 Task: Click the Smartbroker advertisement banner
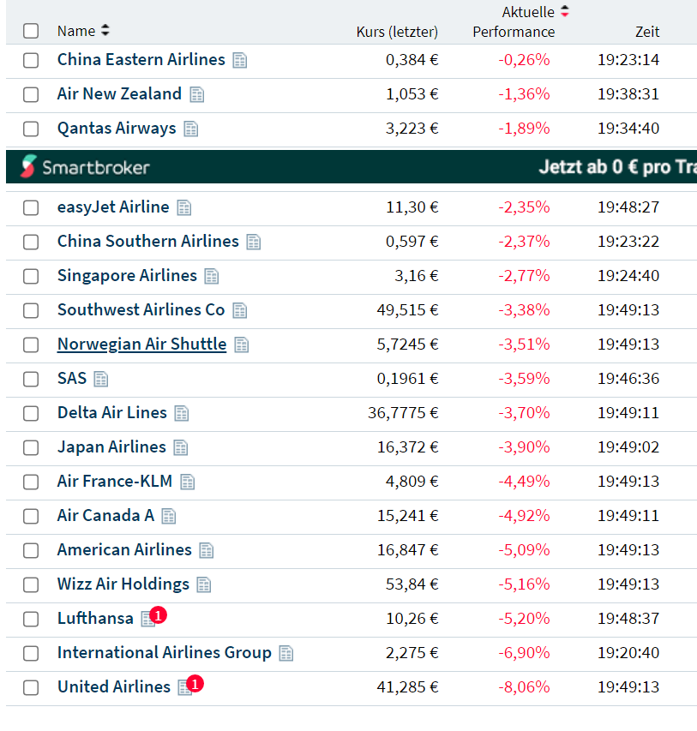(352, 166)
